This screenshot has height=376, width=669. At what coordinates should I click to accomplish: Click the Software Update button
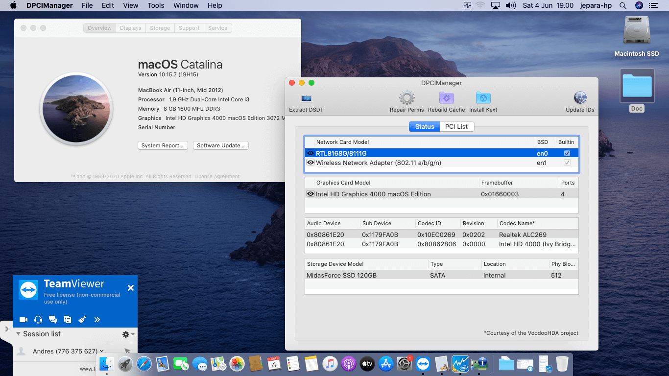220,145
